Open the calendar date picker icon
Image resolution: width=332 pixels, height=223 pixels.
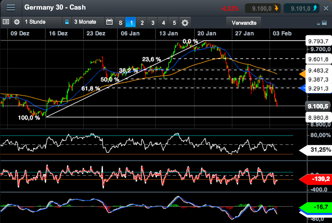coord(109,22)
